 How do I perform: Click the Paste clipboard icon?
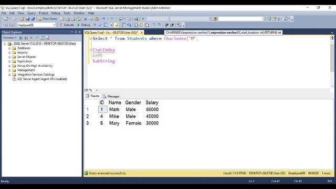click(x=97, y=19)
